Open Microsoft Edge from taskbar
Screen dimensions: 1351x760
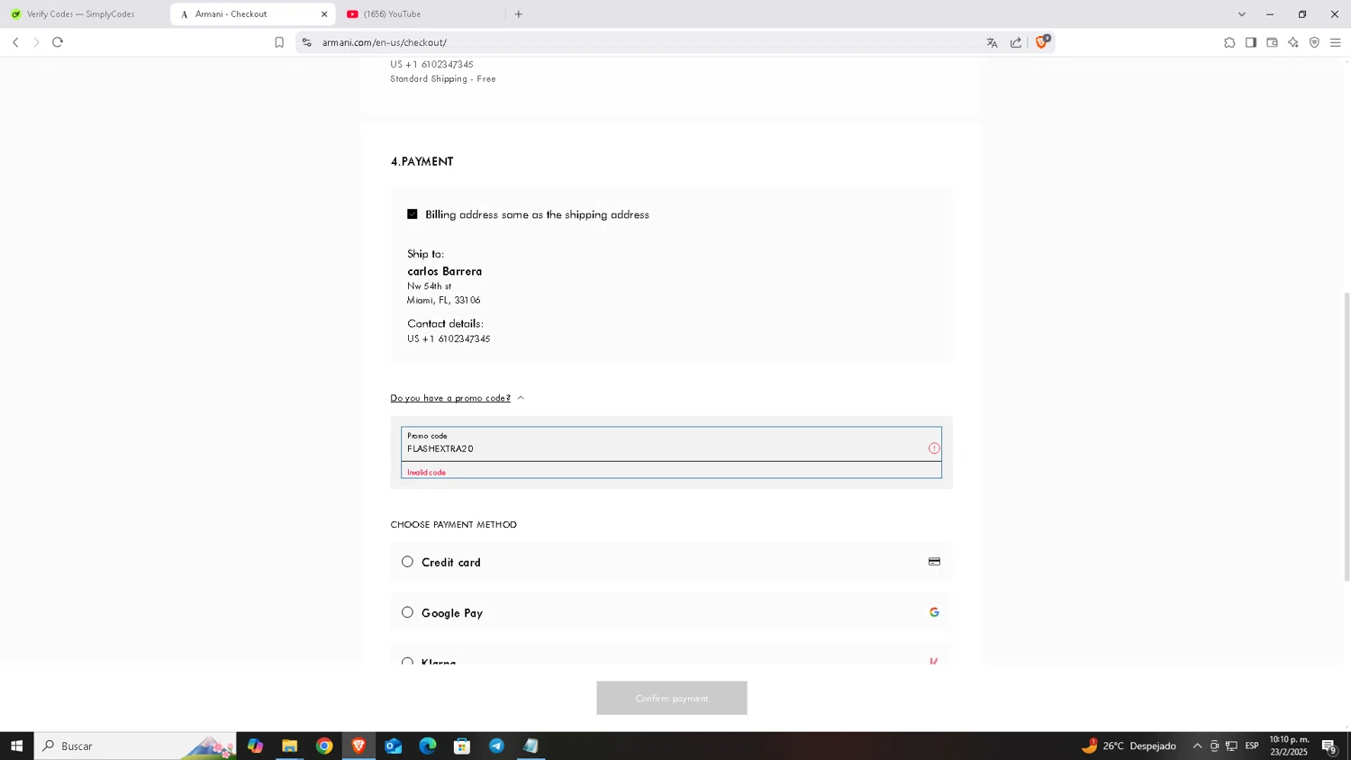pyautogui.click(x=428, y=746)
